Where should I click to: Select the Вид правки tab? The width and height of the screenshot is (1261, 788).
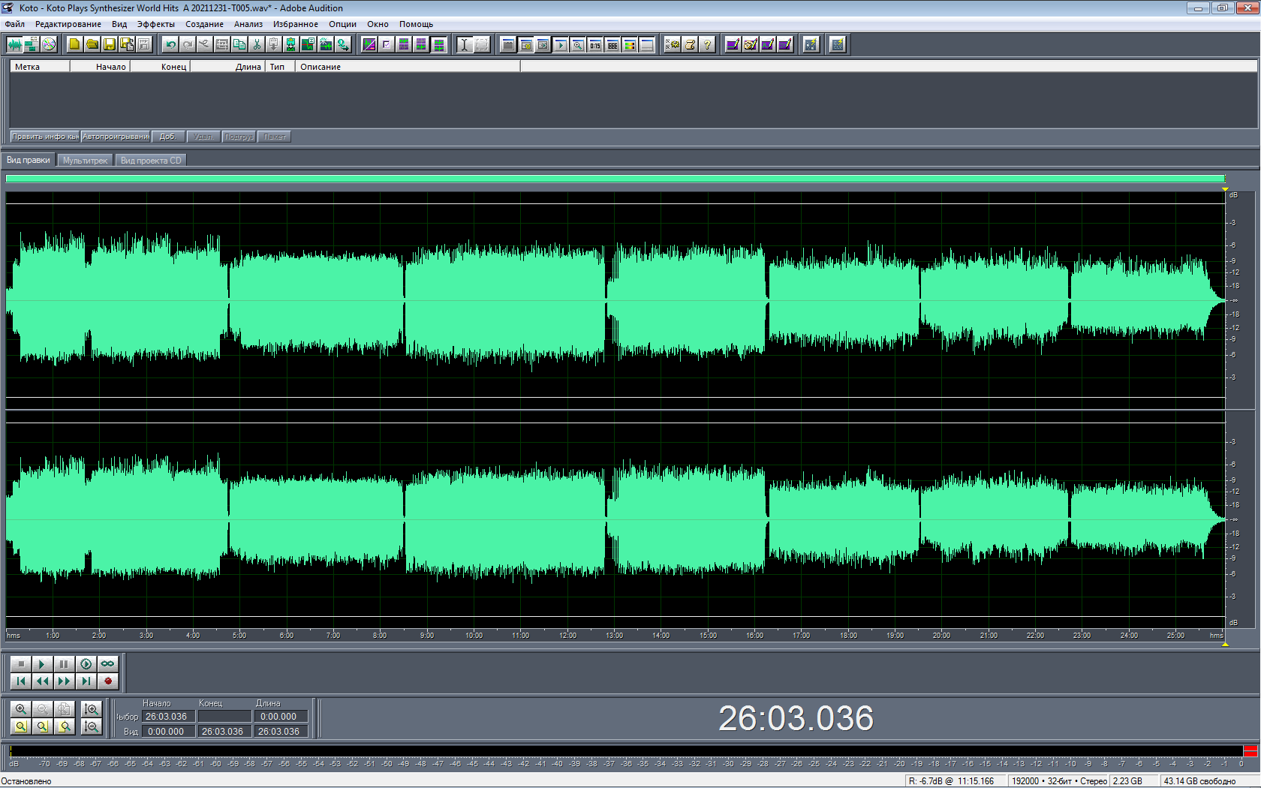click(29, 160)
